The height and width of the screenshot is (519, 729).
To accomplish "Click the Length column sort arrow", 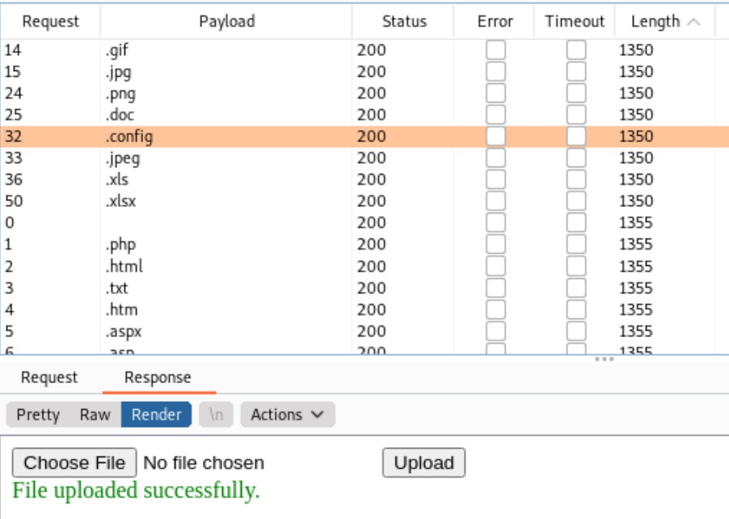I will click(x=693, y=23).
